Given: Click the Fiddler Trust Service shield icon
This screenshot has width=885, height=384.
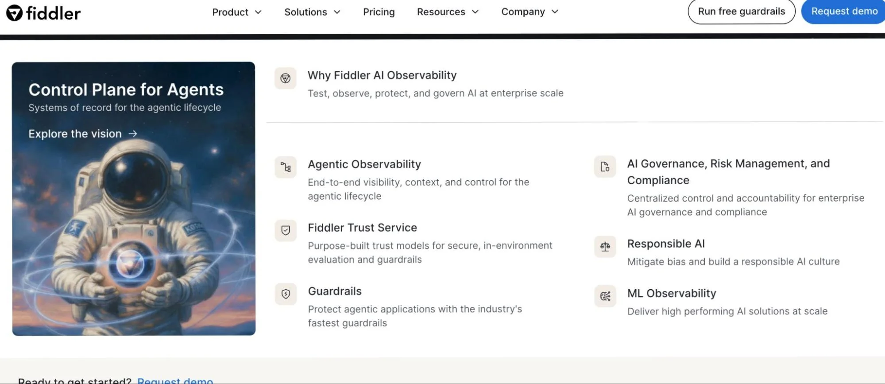Looking at the screenshot, I should [286, 230].
